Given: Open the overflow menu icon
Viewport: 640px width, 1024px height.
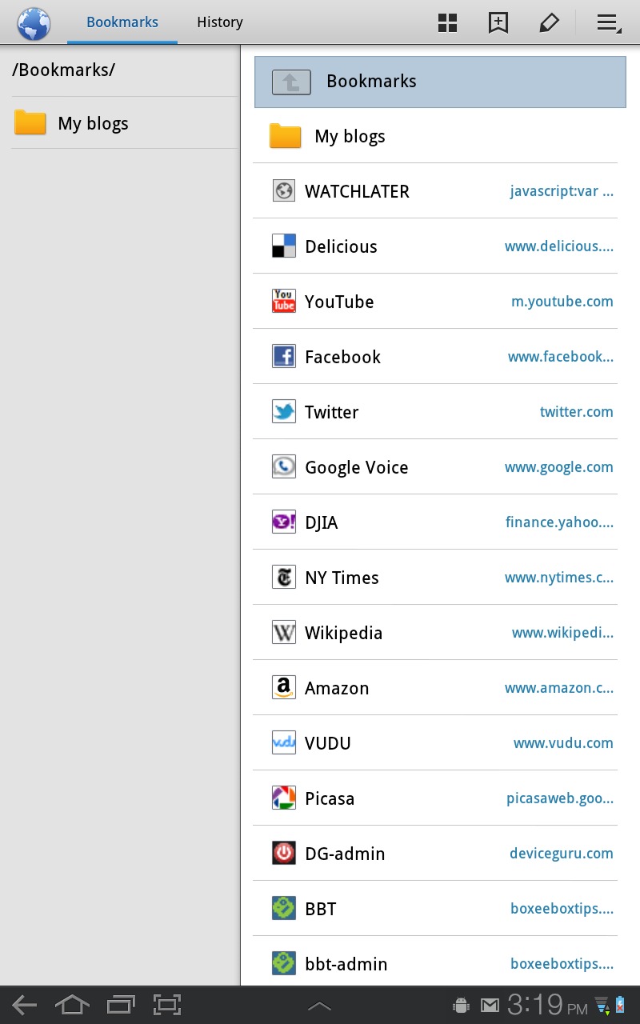Looking at the screenshot, I should [x=609, y=24].
